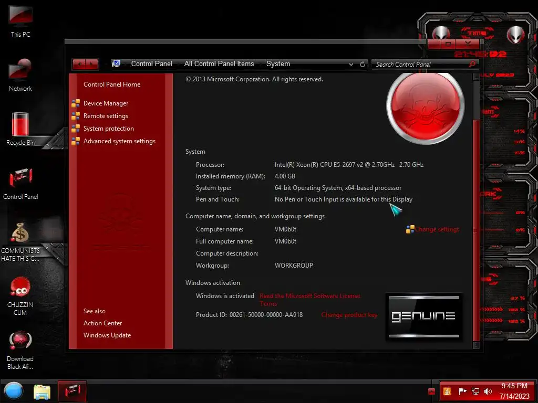Click the WORKGROUP value text
This screenshot has width=538, height=403.
[294, 265]
